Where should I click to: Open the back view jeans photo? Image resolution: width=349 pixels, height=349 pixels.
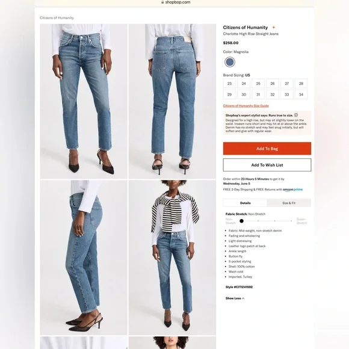click(172, 101)
